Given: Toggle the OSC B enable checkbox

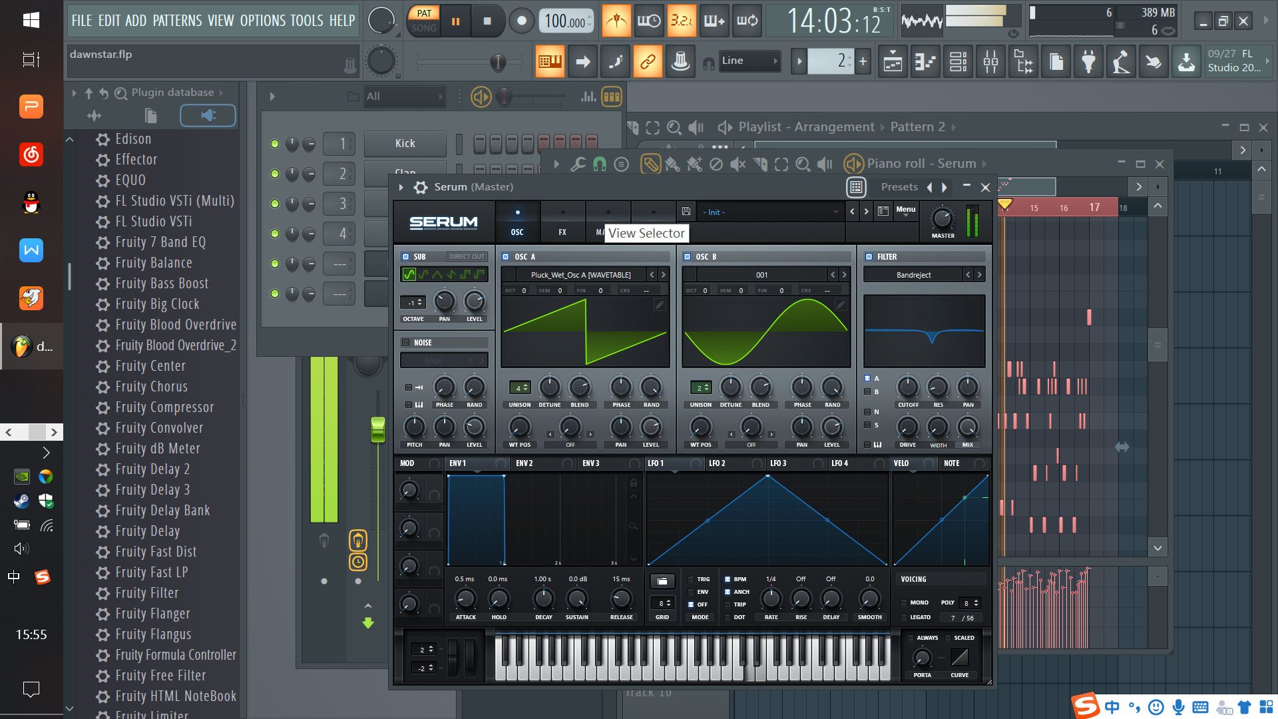Looking at the screenshot, I should tap(687, 256).
